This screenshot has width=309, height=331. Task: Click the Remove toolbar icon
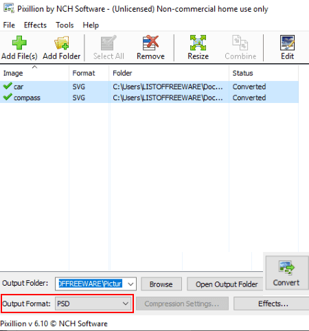point(150,43)
